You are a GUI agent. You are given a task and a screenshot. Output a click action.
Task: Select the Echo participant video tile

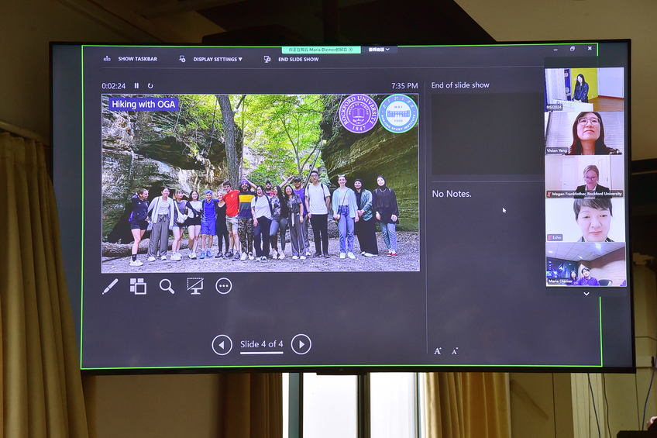(585, 220)
